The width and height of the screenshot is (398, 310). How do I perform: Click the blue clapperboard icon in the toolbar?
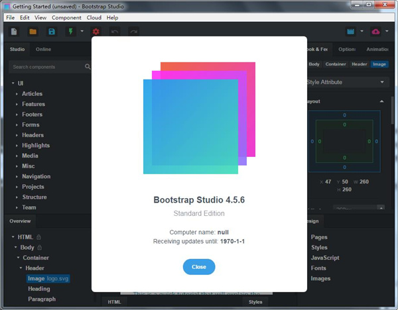tap(351, 31)
